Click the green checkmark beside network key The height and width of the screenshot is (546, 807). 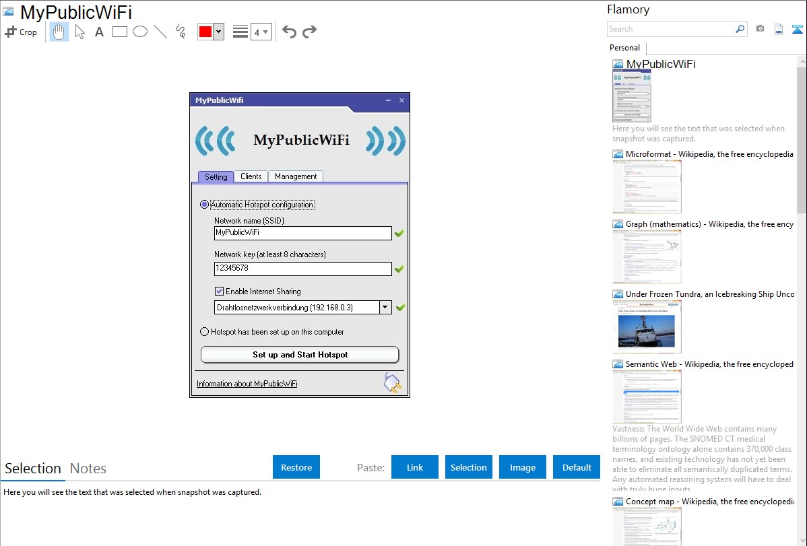pyautogui.click(x=399, y=269)
